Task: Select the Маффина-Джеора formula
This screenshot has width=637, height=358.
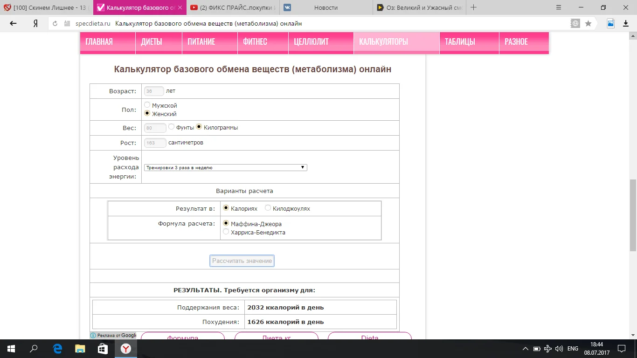Action: tap(226, 223)
